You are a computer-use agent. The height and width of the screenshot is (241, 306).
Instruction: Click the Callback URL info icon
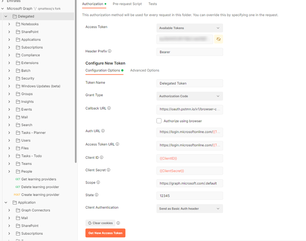109,108
